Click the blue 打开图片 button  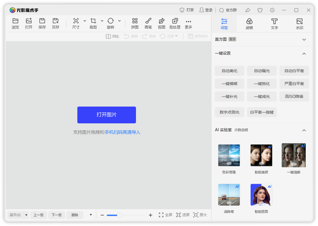[x=107, y=115]
